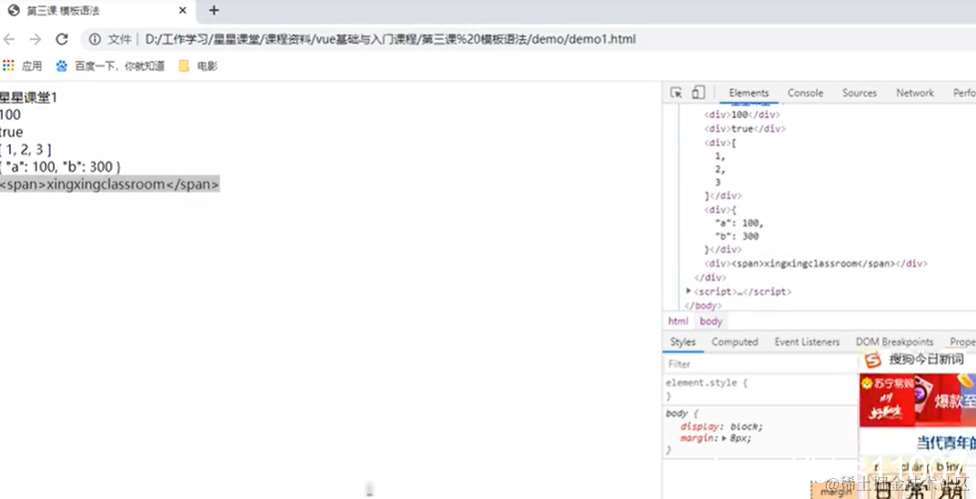Expand the script node in DOM tree

(689, 291)
